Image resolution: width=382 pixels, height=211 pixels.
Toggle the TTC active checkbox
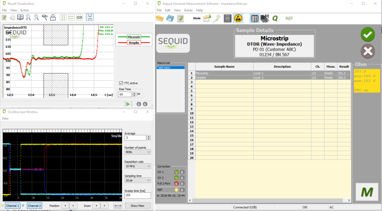[x=121, y=83]
